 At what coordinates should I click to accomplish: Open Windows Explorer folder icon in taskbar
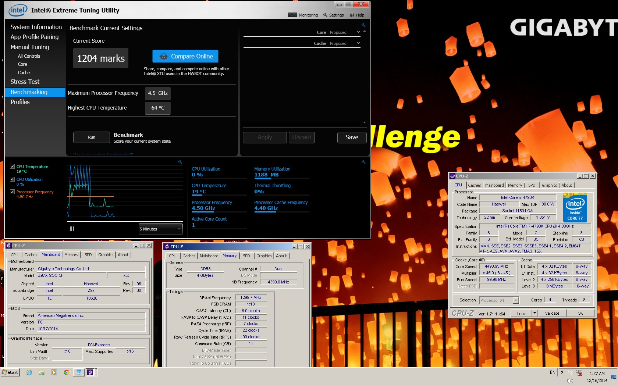tap(42, 372)
